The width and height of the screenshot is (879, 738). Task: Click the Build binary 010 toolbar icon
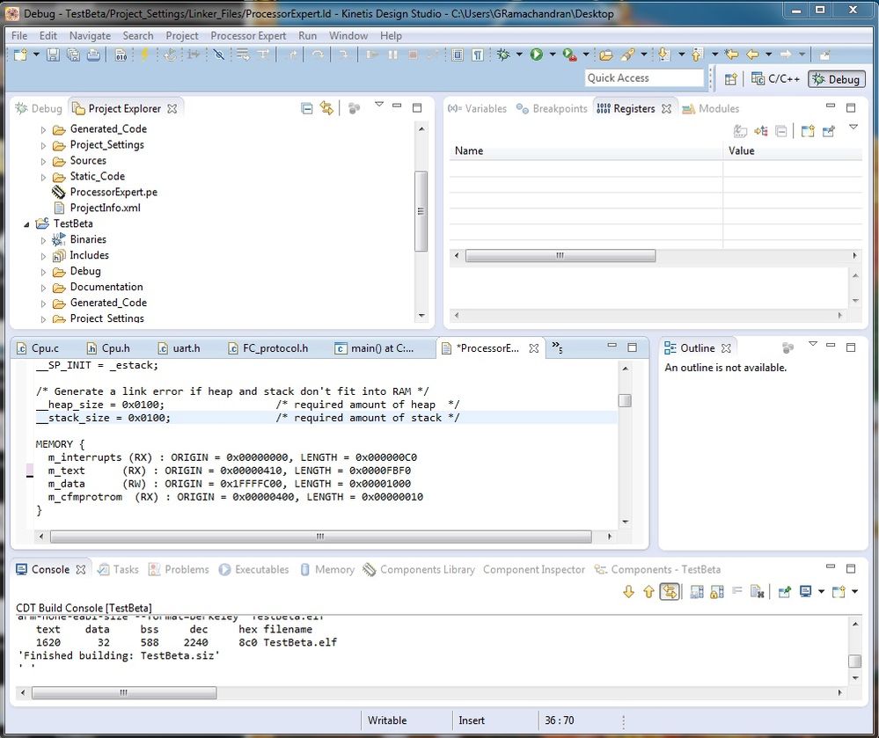121,55
